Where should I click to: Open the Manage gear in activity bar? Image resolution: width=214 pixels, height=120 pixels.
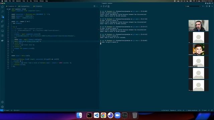(x=2, y=107)
